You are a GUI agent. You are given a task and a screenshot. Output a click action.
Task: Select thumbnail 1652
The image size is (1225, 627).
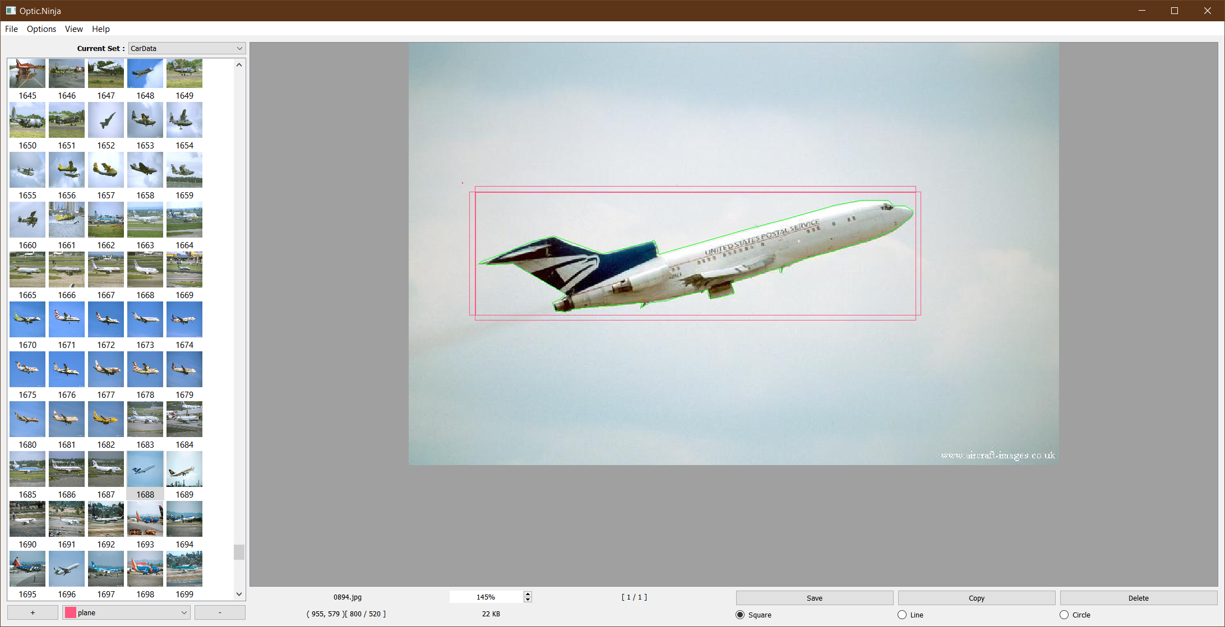(x=106, y=120)
